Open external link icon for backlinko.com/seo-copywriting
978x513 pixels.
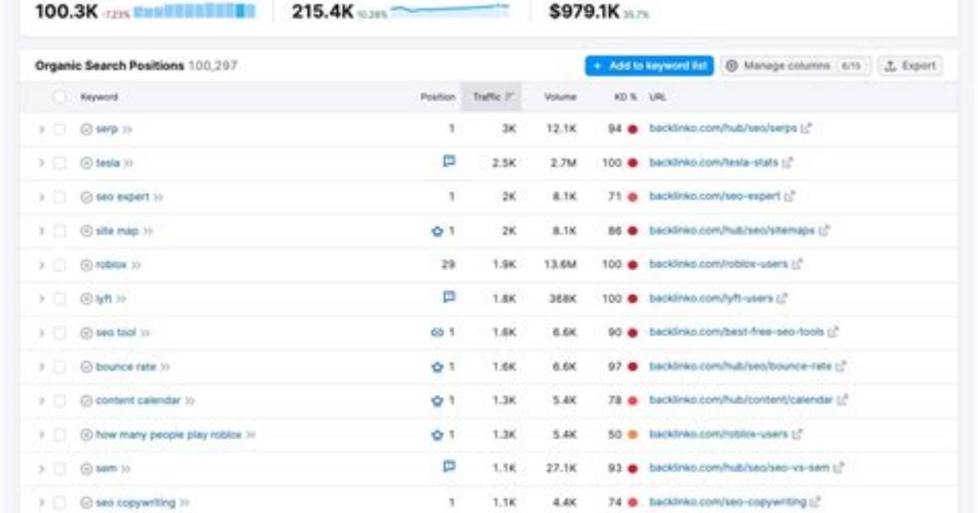point(815,502)
